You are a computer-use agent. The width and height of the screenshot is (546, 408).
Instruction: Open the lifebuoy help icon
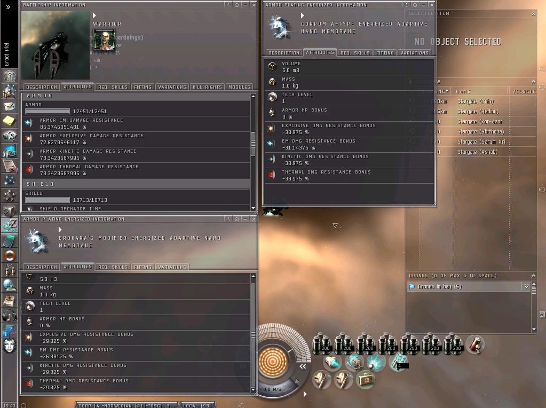10,255
